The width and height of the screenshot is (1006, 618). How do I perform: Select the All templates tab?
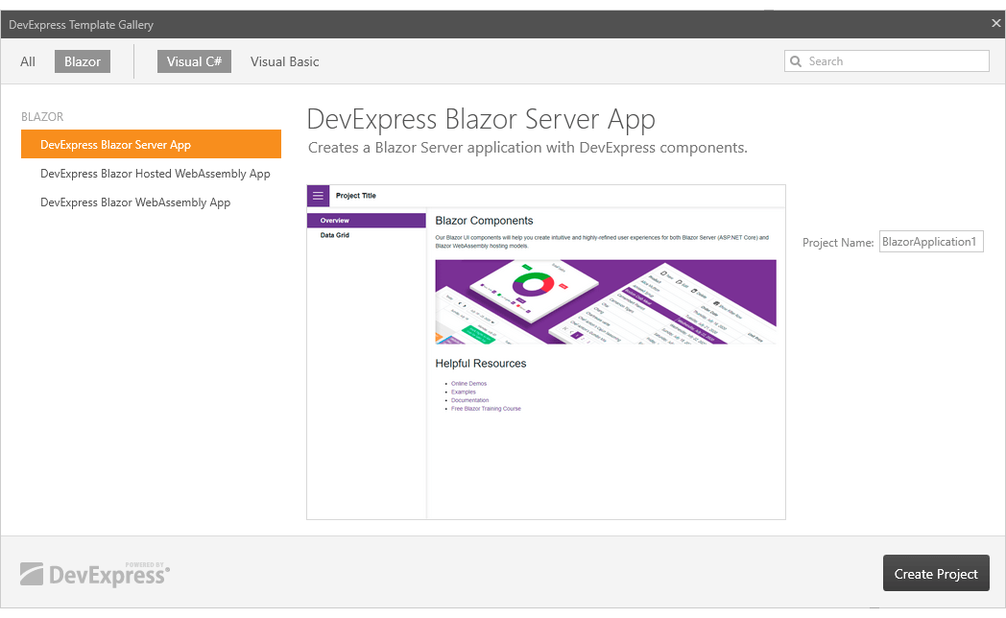[x=27, y=60]
